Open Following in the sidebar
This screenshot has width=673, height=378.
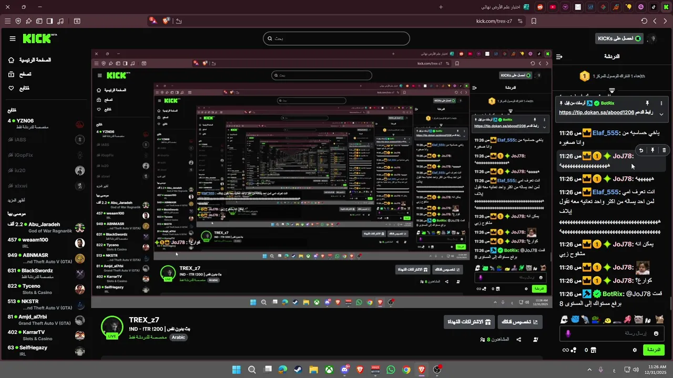18,88
